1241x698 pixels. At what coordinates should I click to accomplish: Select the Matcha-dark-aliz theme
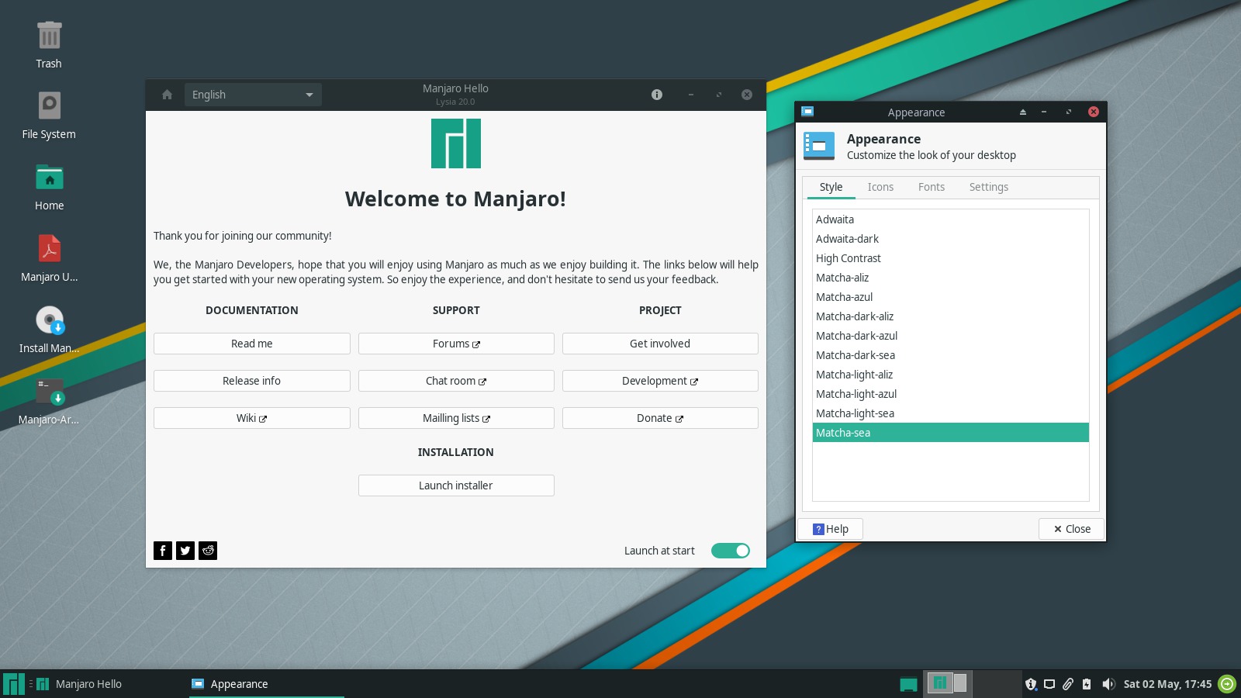point(951,316)
